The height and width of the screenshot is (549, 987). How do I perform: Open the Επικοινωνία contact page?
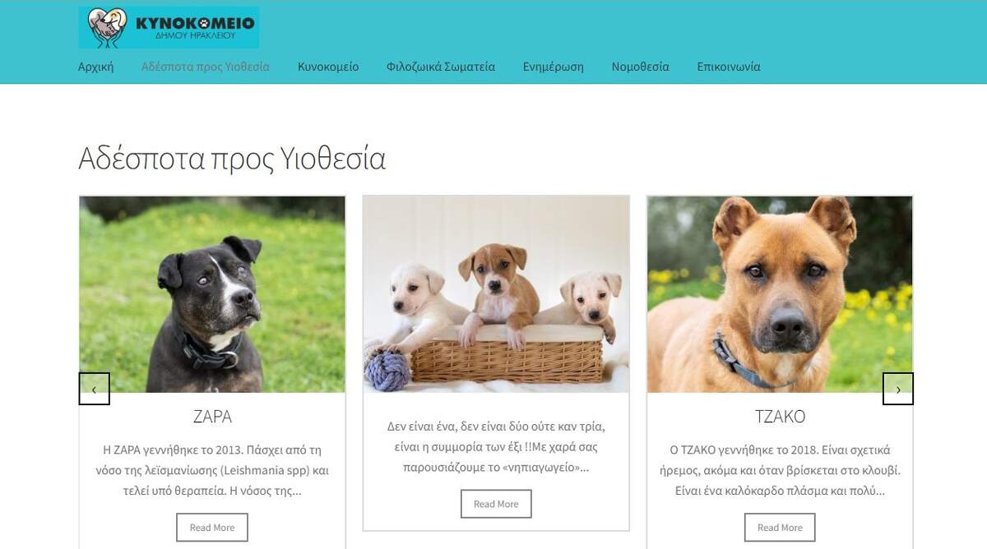[729, 67]
